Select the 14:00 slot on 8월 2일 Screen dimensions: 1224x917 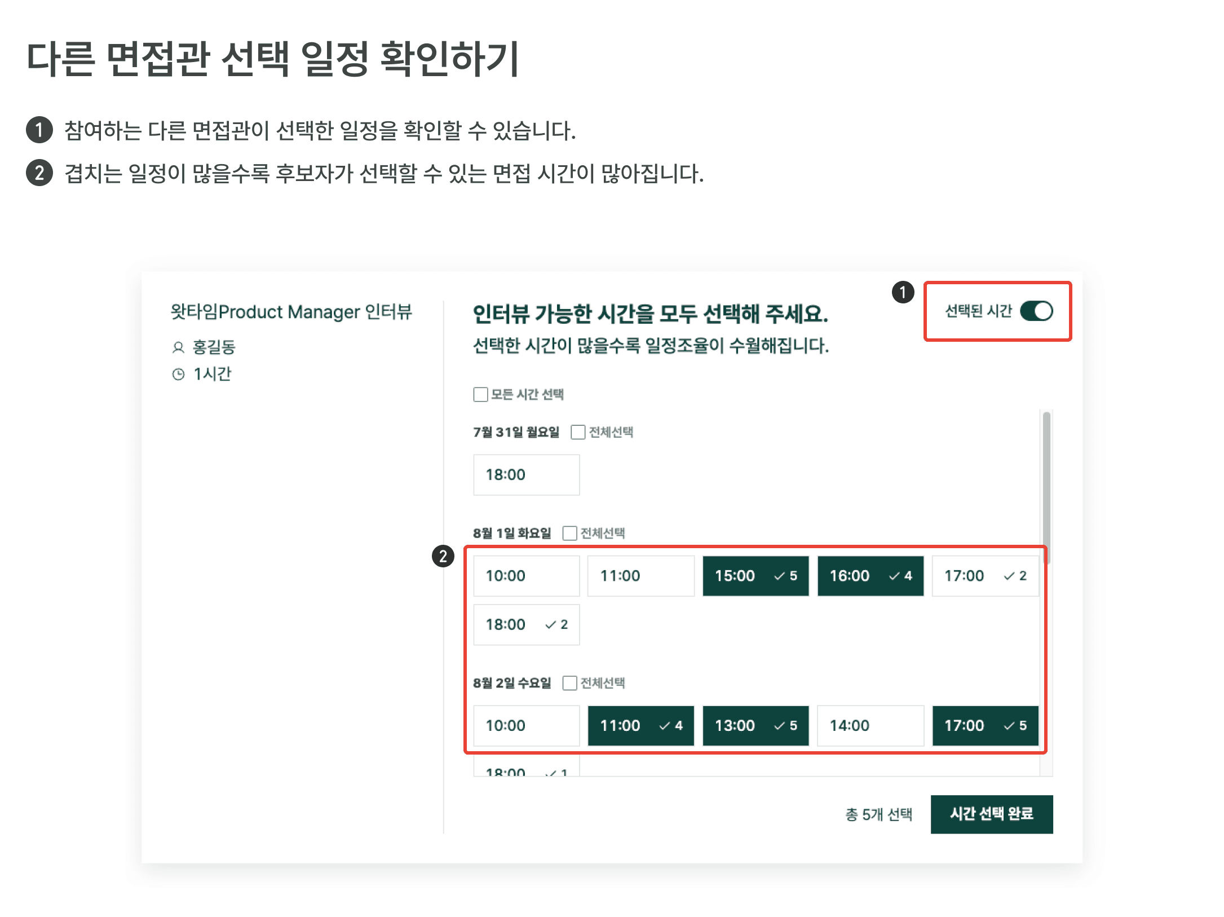[x=870, y=725]
